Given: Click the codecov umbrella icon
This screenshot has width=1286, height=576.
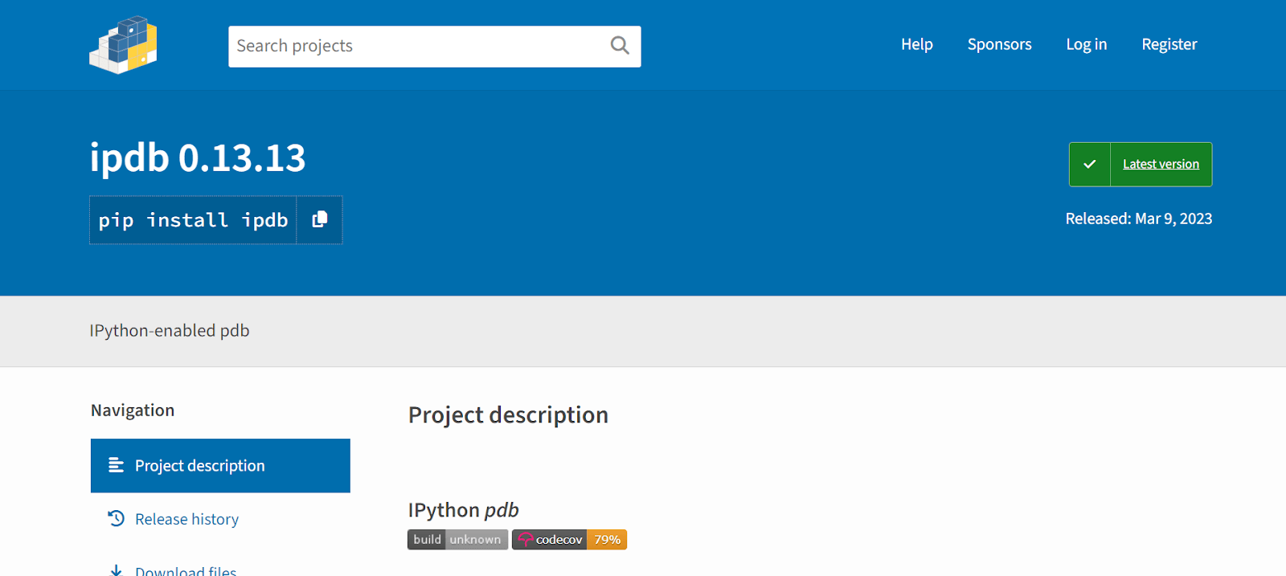Looking at the screenshot, I should point(525,539).
